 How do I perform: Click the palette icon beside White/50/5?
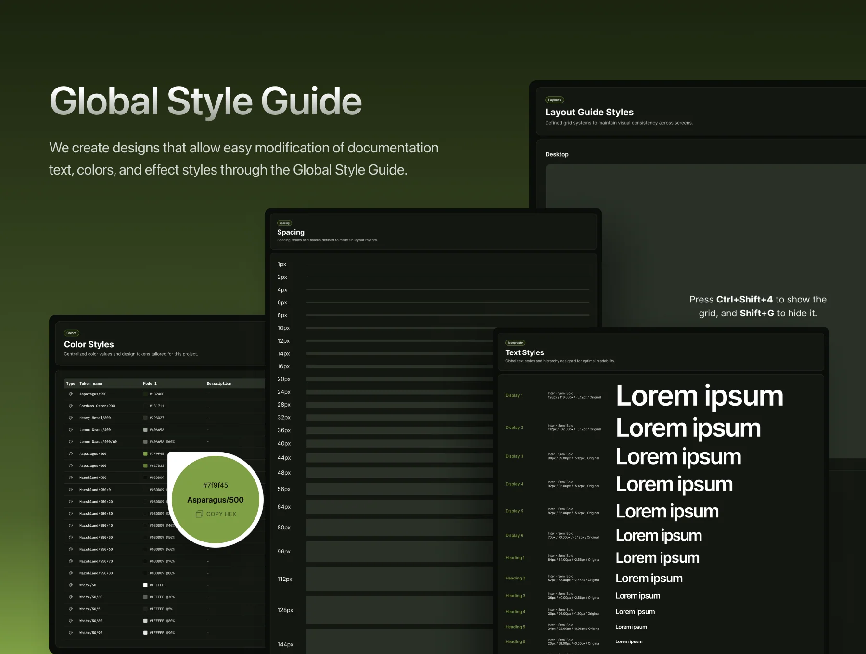coord(71,609)
